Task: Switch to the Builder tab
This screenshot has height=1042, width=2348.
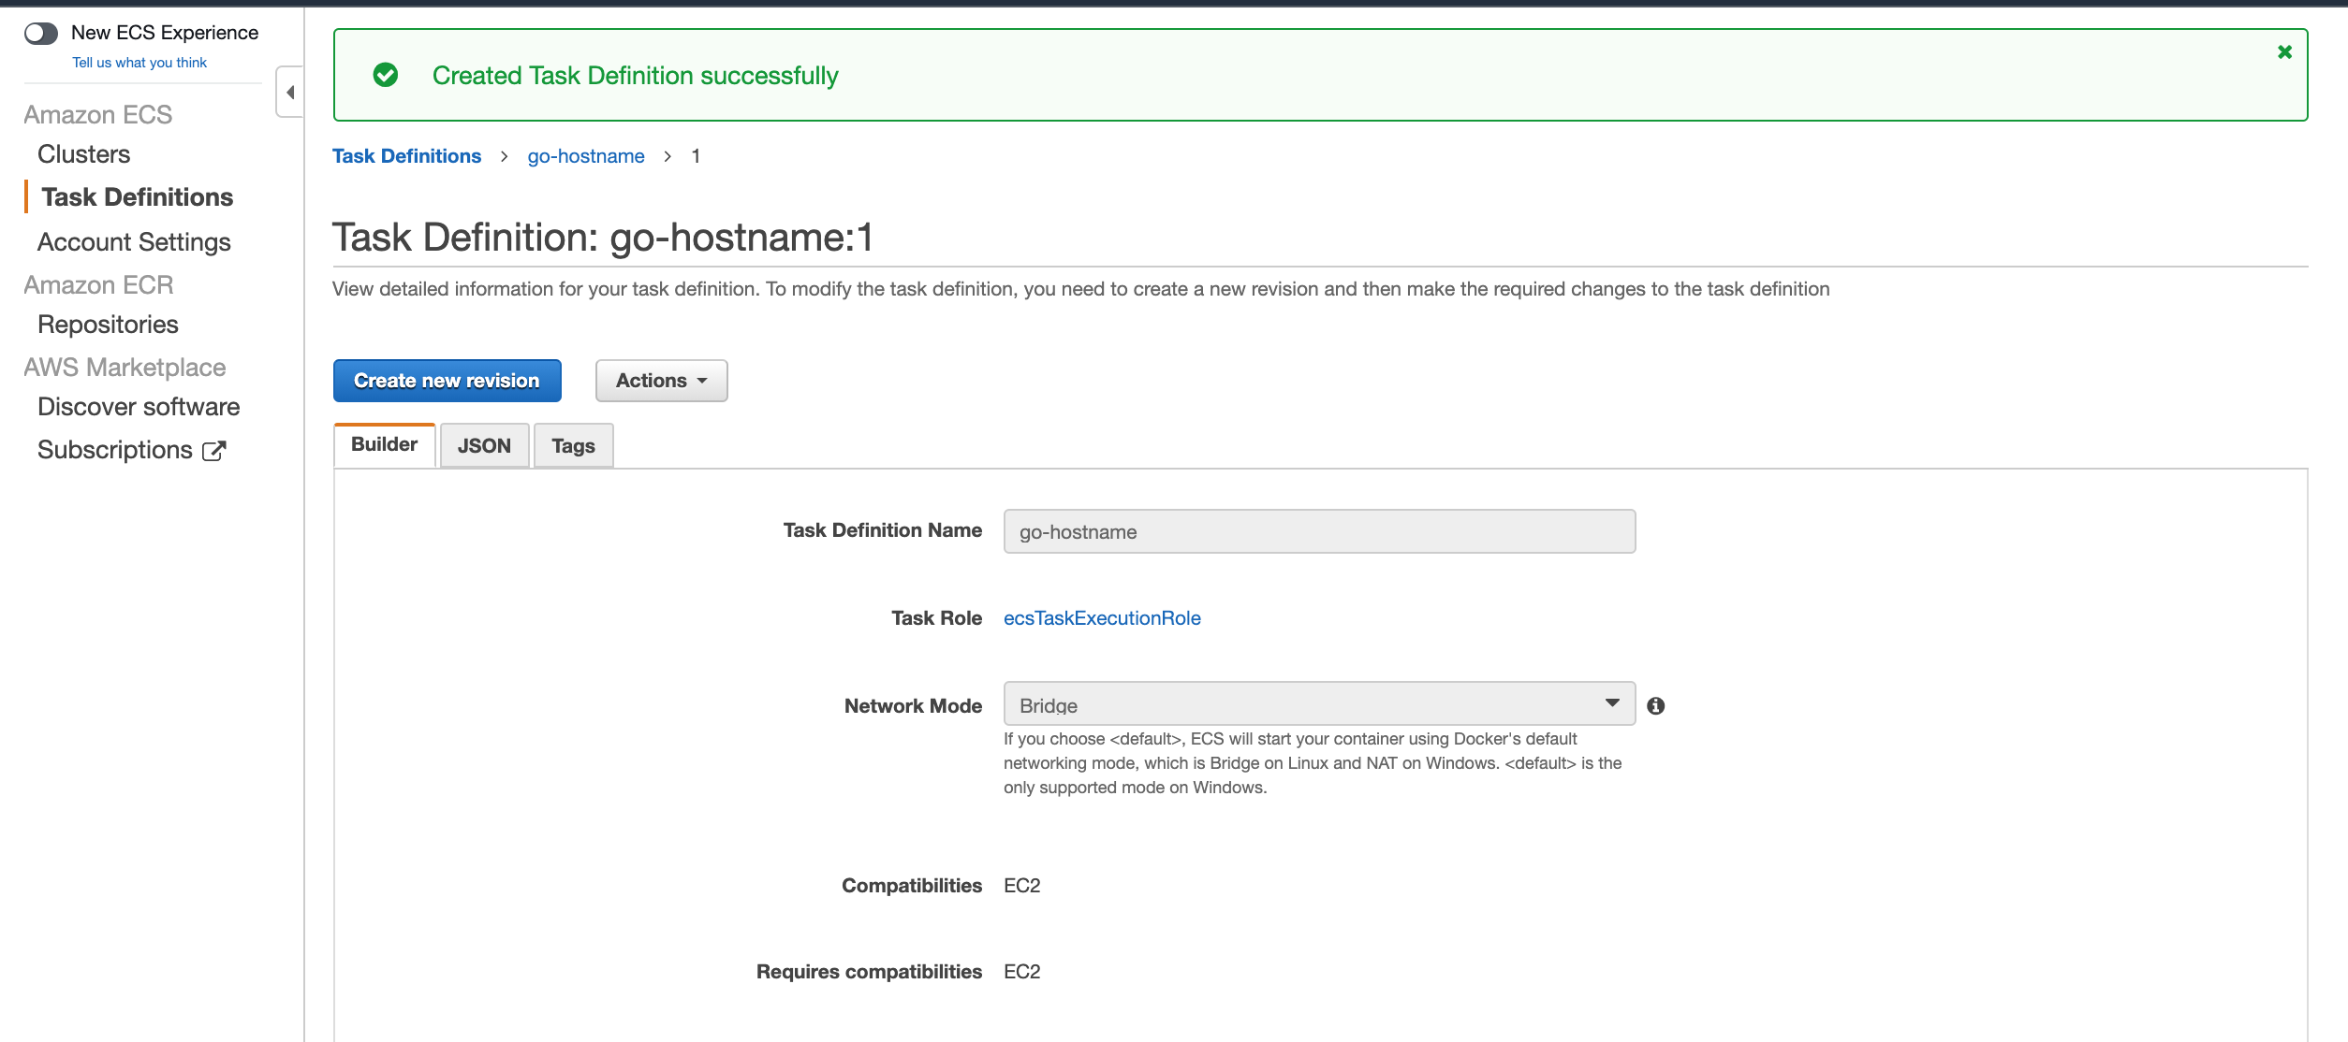Action: coord(384,445)
